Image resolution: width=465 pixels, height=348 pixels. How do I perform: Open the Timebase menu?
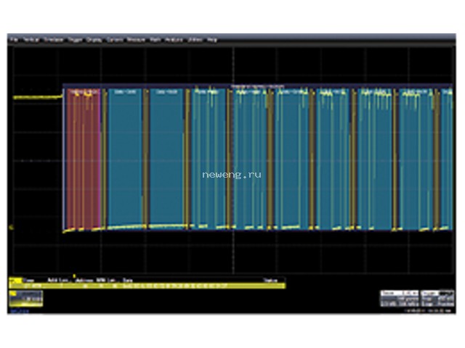(x=54, y=39)
